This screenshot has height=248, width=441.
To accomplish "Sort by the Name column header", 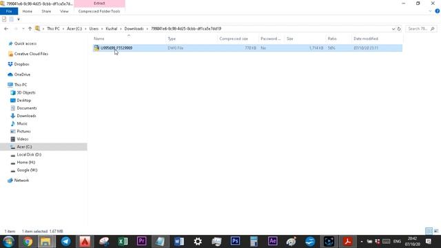I will [x=99, y=39].
